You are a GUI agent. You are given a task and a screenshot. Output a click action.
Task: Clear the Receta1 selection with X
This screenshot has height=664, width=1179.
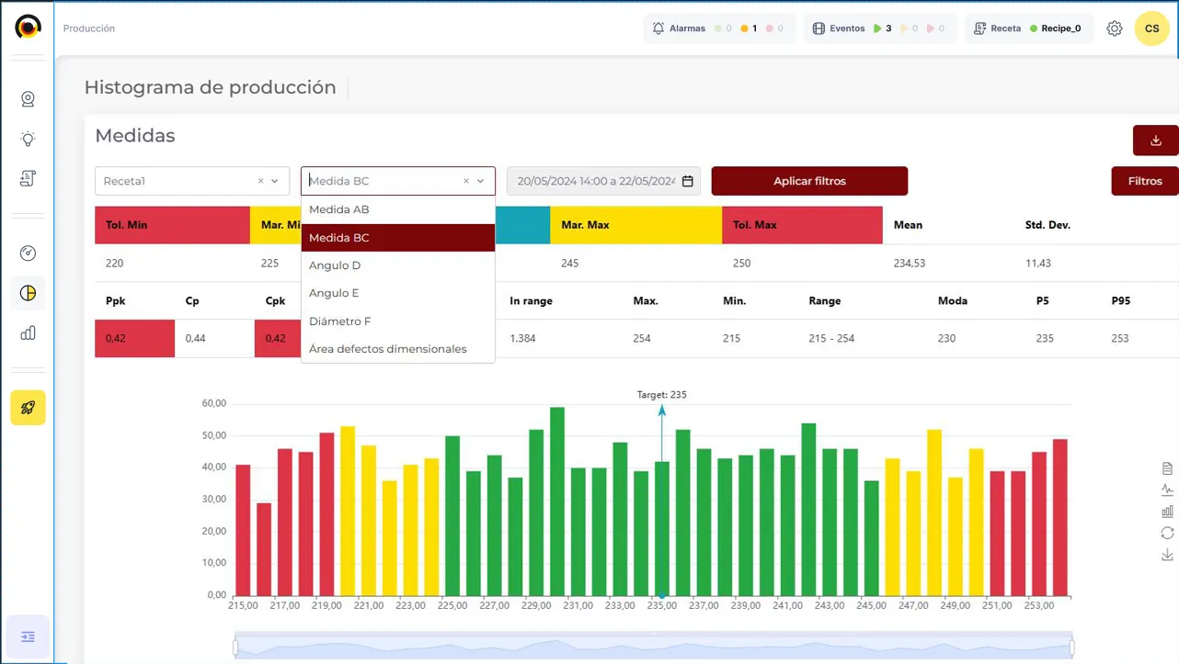coord(260,181)
